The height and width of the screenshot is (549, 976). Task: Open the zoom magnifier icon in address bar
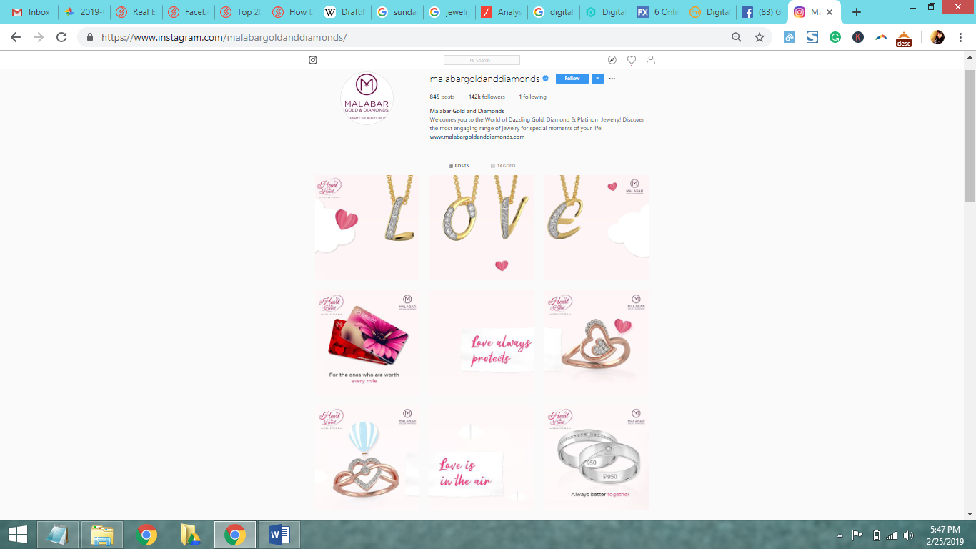click(x=737, y=37)
